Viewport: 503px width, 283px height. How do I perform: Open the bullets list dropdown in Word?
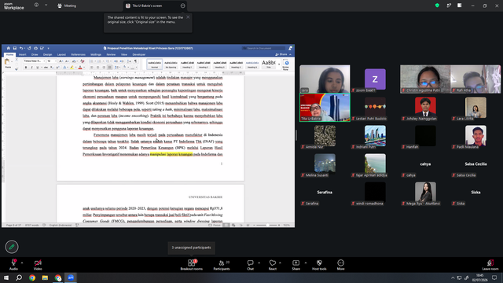click(95, 61)
